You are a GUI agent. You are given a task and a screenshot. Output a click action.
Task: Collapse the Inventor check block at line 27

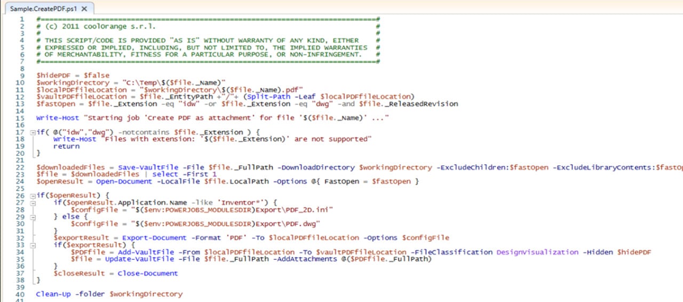pyautogui.click(x=33, y=203)
